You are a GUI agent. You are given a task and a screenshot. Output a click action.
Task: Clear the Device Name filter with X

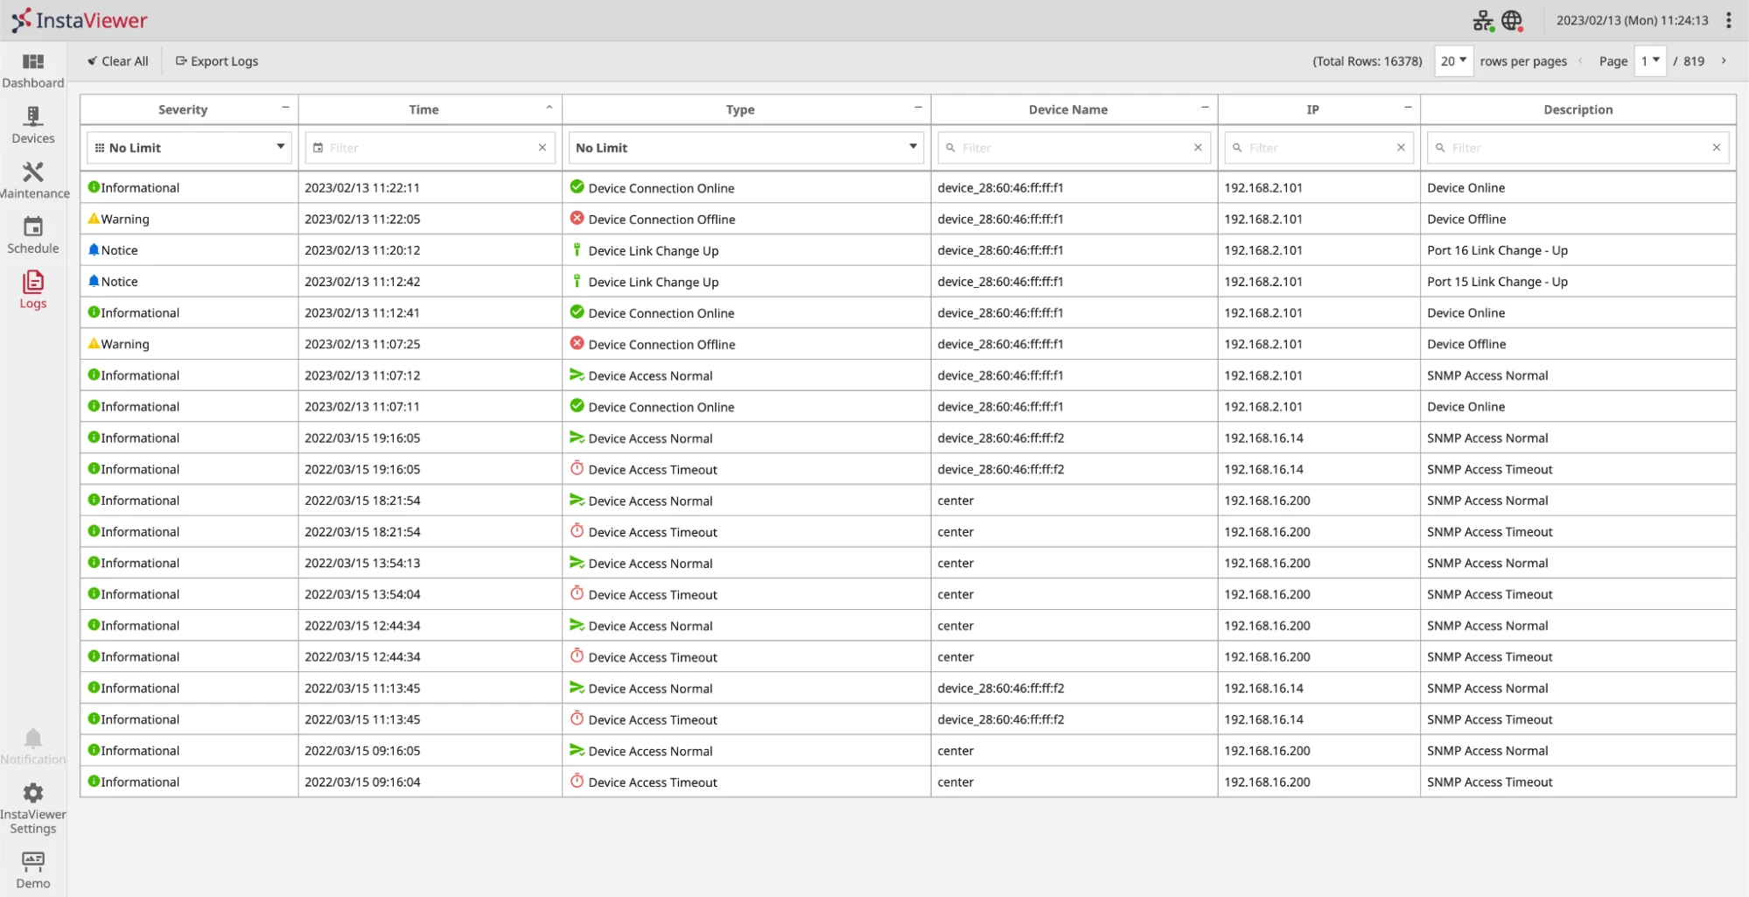click(x=1198, y=148)
